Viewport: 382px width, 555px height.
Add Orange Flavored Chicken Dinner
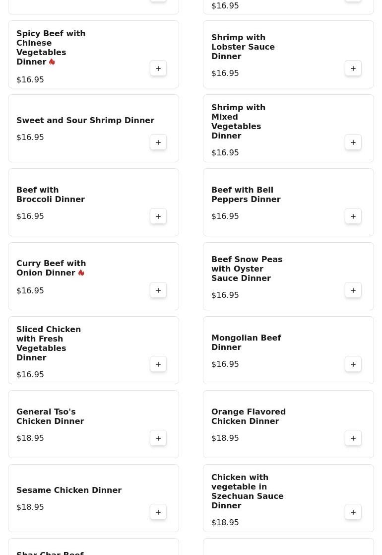pyautogui.click(x=353, y=438)
